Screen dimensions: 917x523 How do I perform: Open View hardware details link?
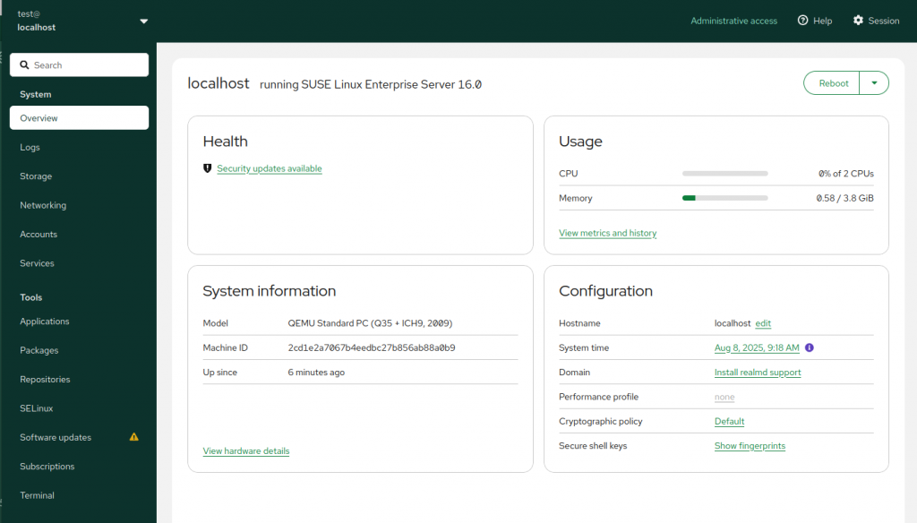point(246,450)
